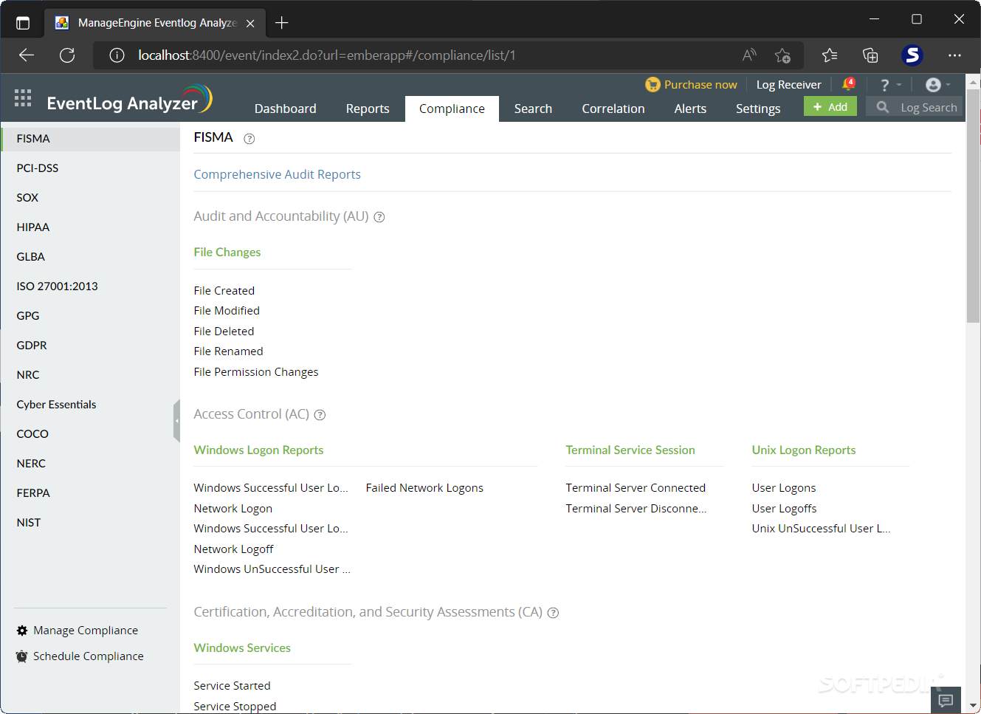Image resolution: width=981 pixels, height=714 pixels.
Task: Collapse the compliance sidebar using the handle
Action: 177,421
